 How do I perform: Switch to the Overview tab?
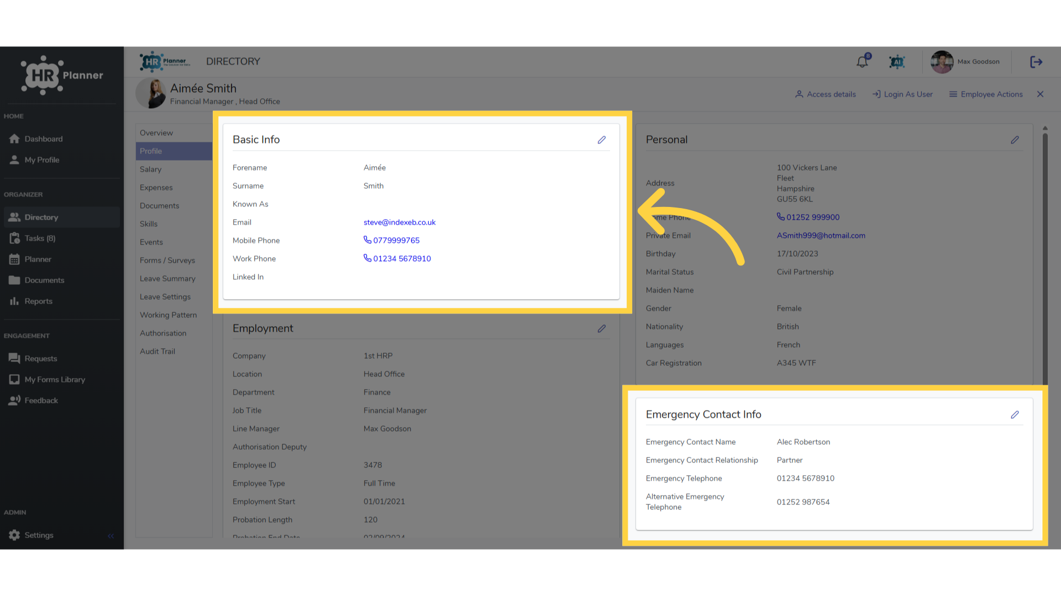click(x=174, y=133)
